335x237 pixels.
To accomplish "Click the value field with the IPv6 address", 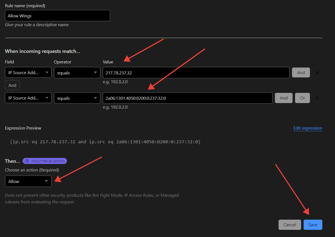I will click(187, 98).
